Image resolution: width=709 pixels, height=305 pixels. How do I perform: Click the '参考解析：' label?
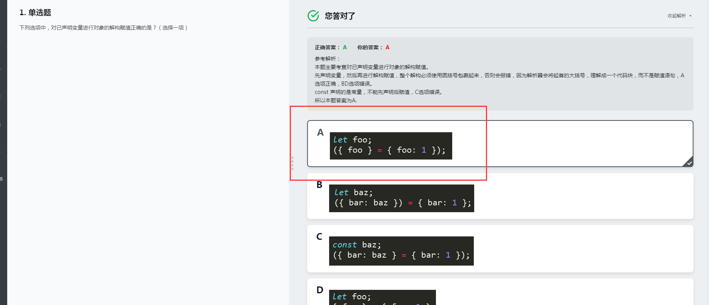click(328, 59)
